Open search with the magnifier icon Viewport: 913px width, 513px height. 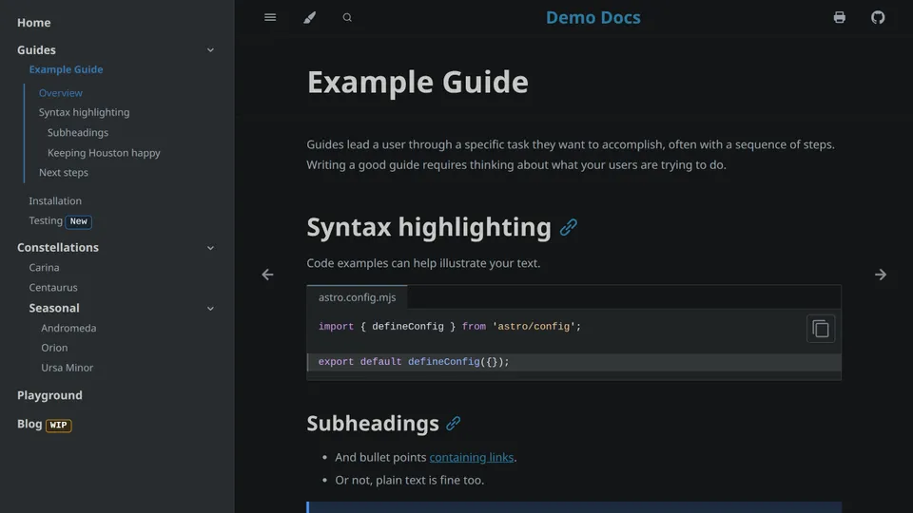[347, 17]
